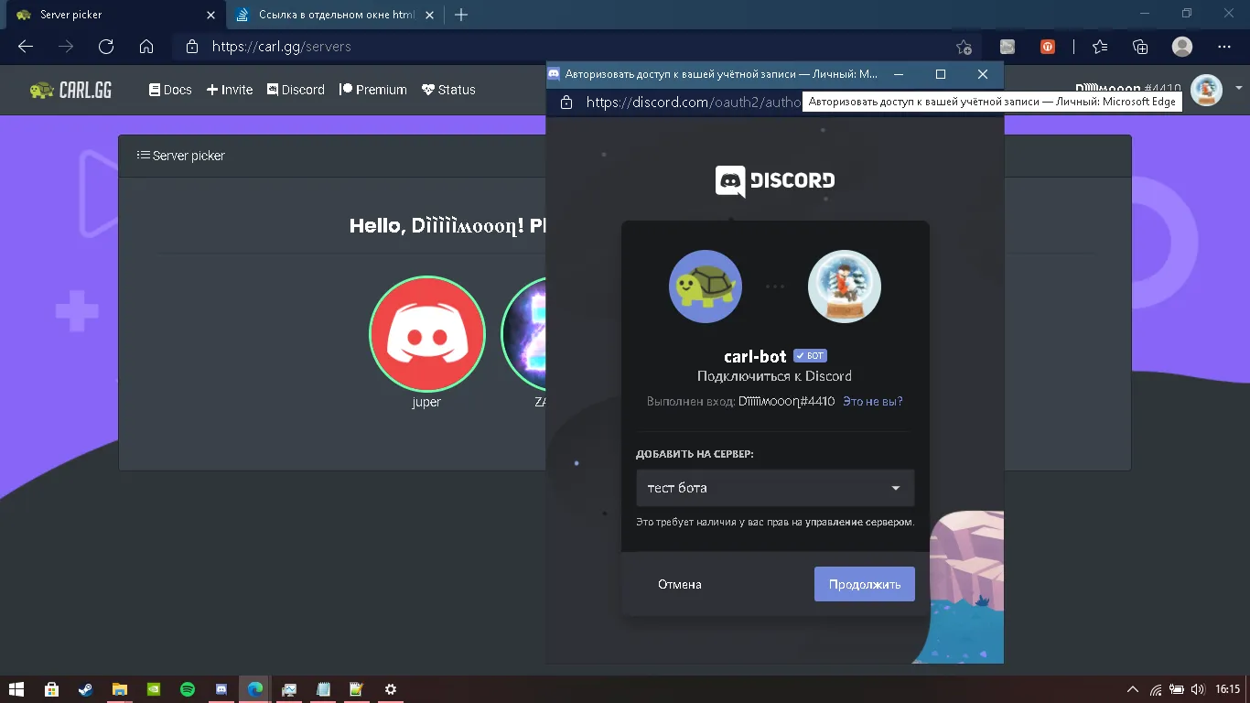Minimize the Discord authorization popup window

click(899, 74)
